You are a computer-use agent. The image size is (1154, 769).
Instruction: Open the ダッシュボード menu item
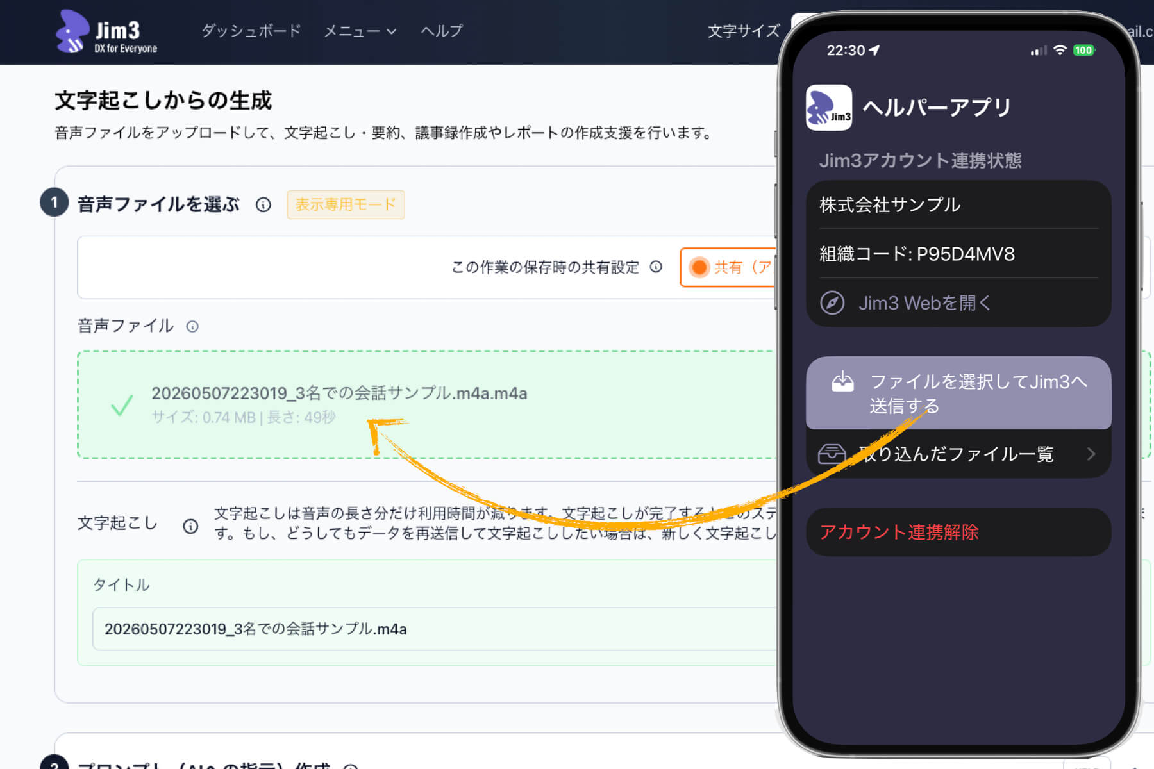(x=251, y=31)
